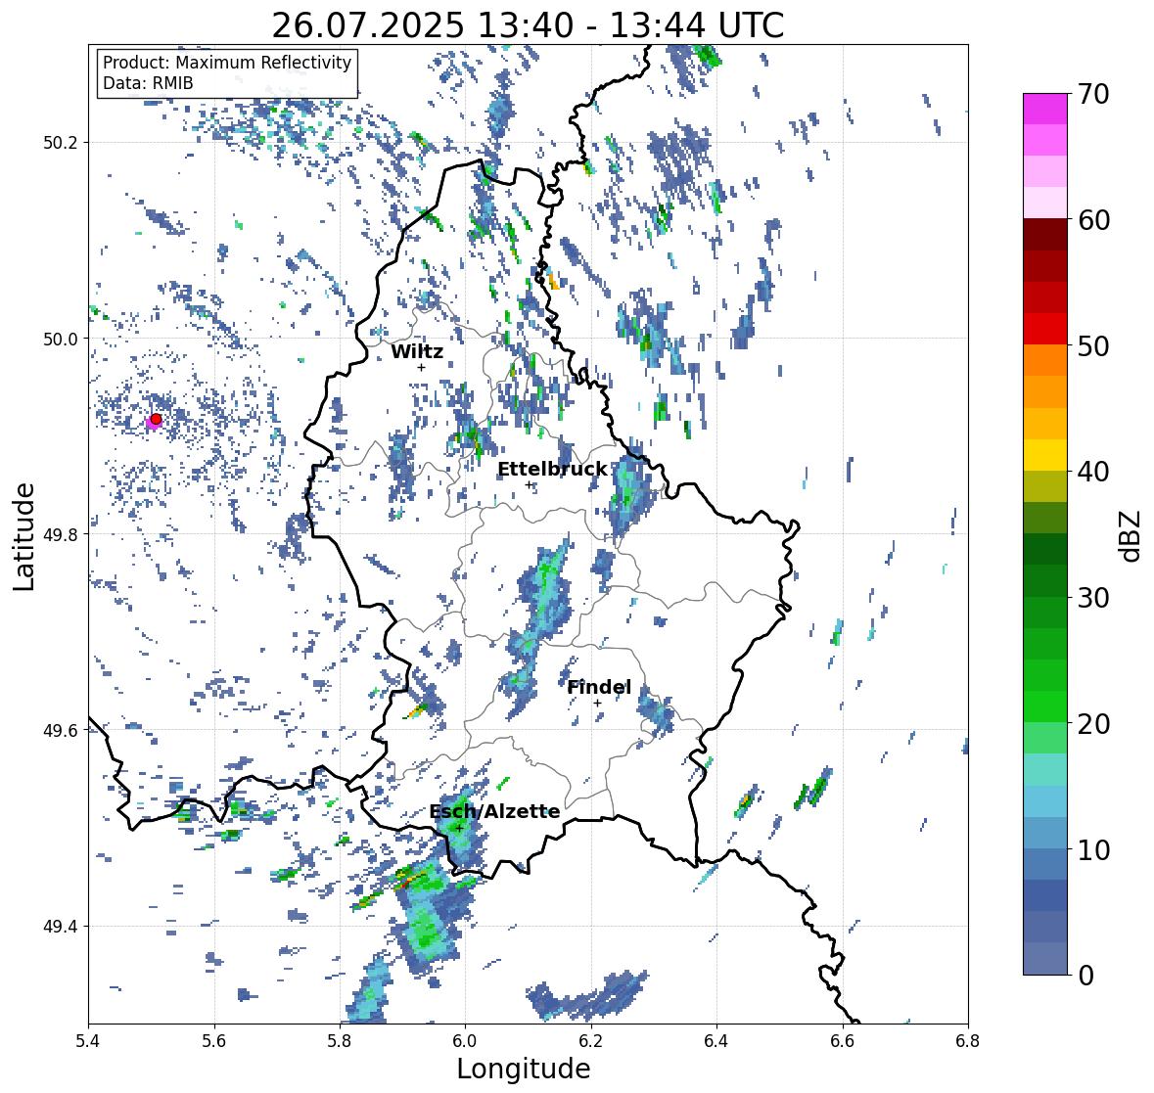Image resolution: width=1154 pixels, height=1093 pixels.
Task: Click the 50 tick label on the colorbar
Action: 1093,345
